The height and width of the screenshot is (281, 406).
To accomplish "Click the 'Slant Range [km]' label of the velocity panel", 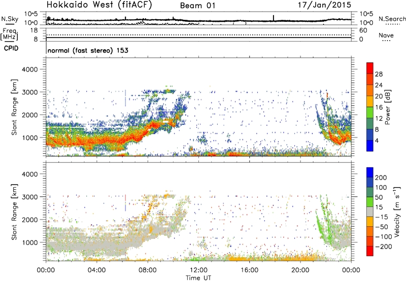I will point(14,212).
